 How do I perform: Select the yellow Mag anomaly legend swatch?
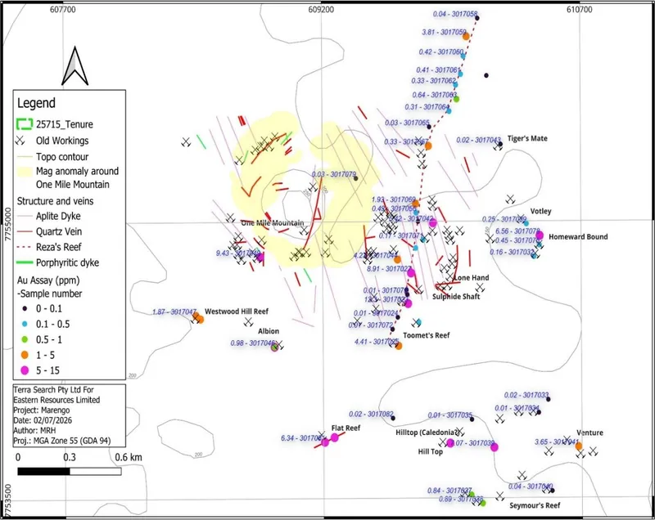tap(25, 171)
